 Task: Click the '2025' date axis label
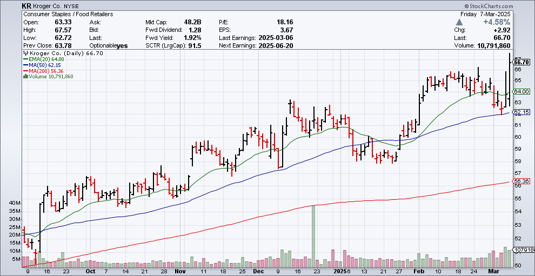340,272
